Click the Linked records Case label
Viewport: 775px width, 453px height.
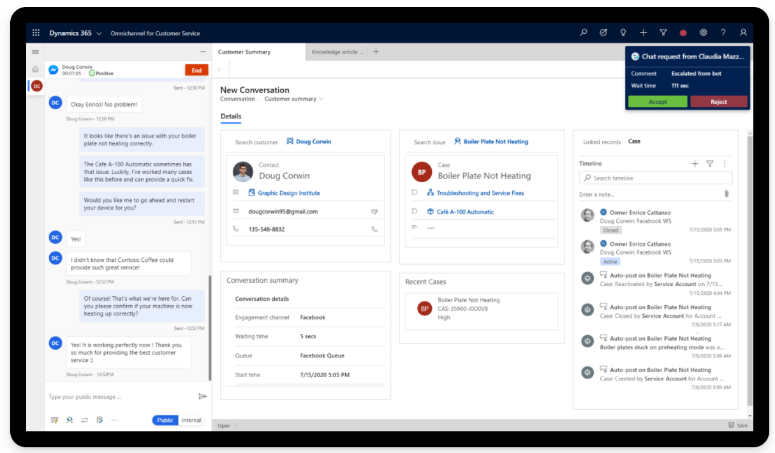pos(634,141)
